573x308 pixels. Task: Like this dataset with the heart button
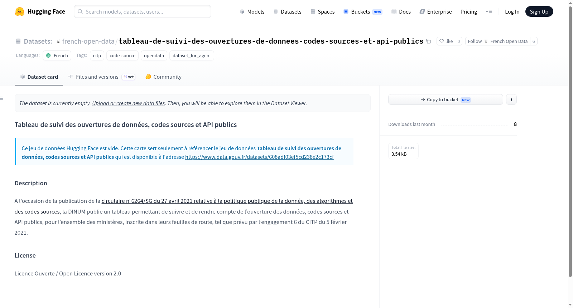446,41
